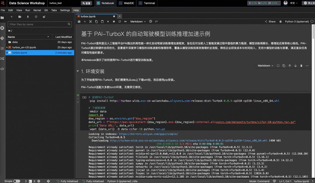315x183 pixels.
Task: Interrupt the kernel with stop icon
Action: (x=114, y=22)
